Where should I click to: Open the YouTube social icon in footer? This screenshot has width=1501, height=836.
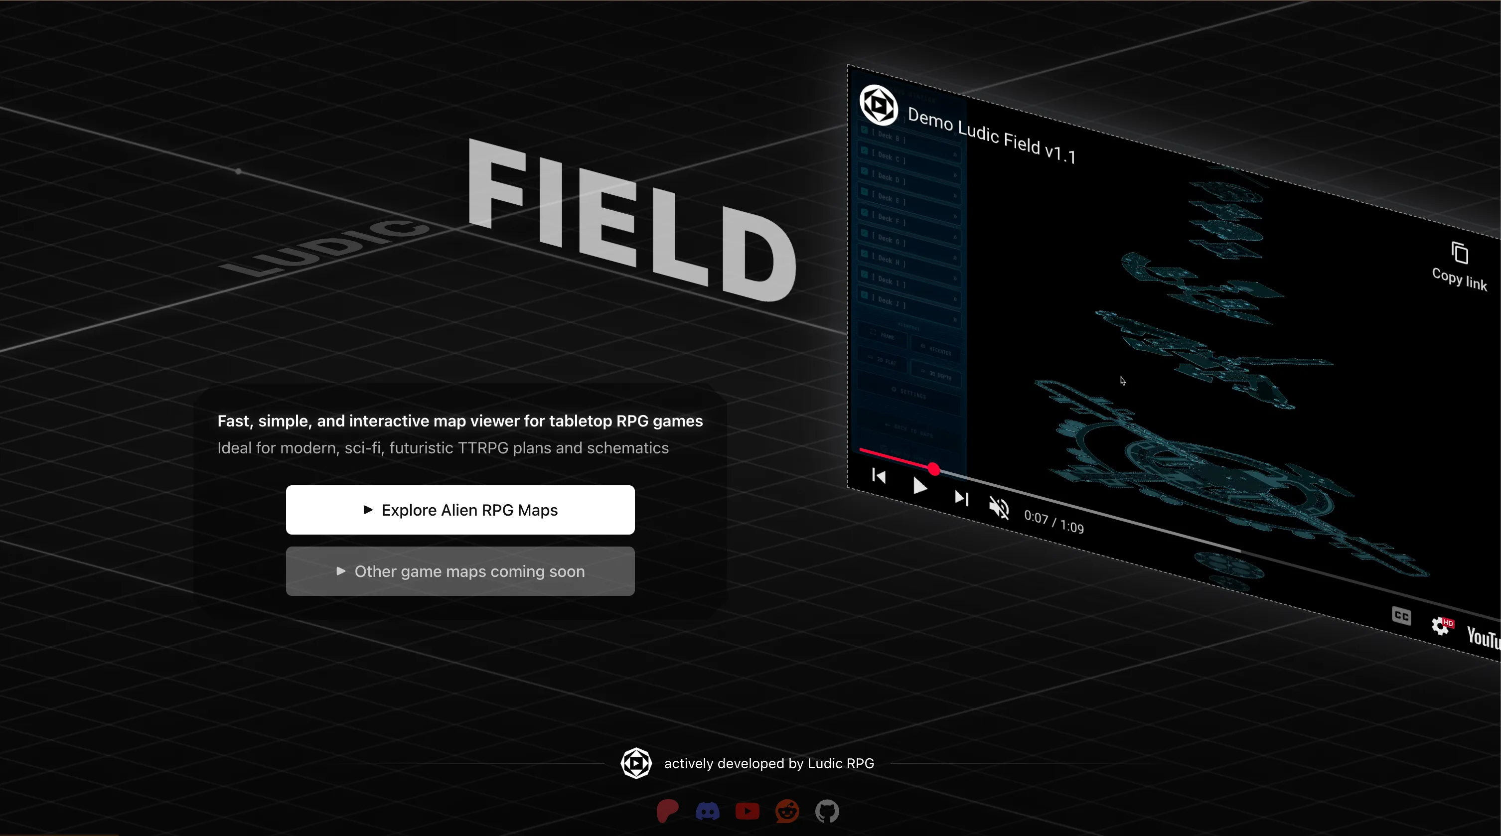747,811
